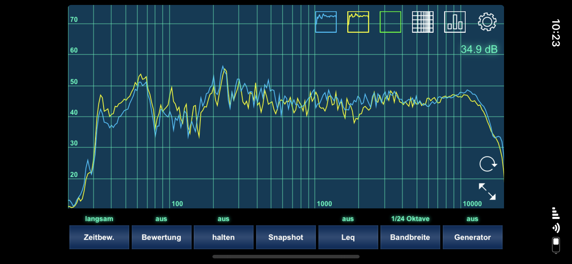Click the 1000 Hz frequency axis label
Screen dimensions: 572x264
coord(324,204)
